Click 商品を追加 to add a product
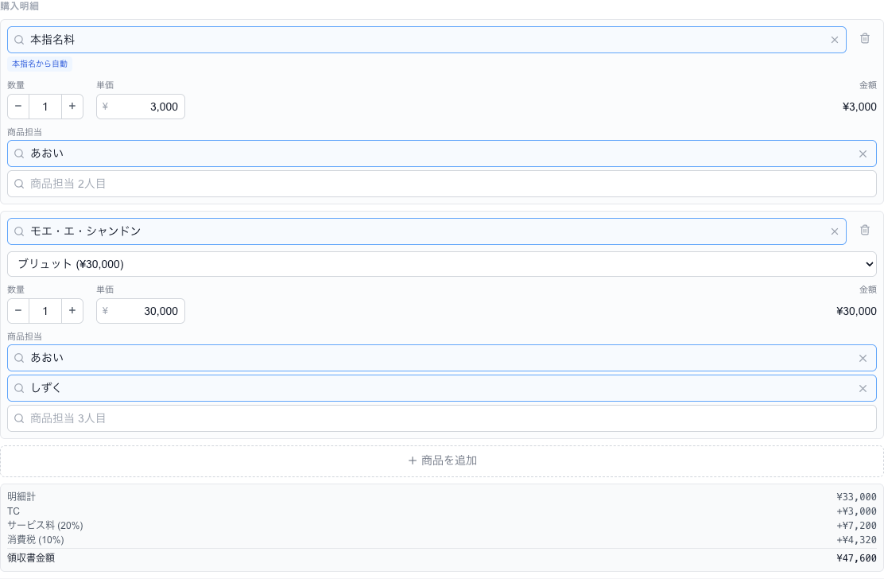The height and width of the screenshot is (579, 884). 442,460
